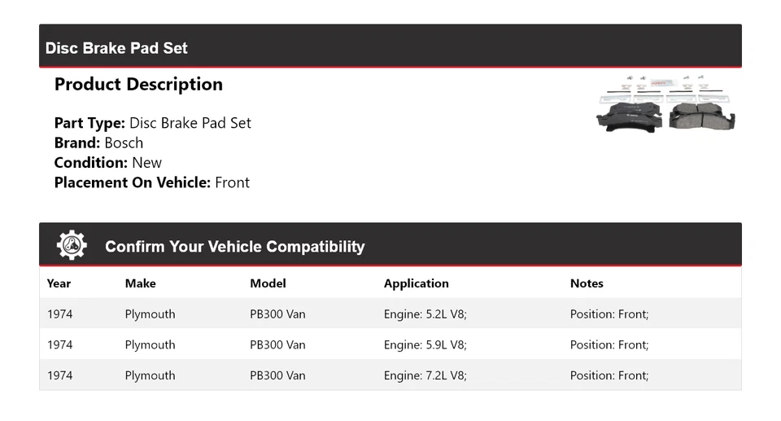This screenshot has width=781, height=421.
Task: Open the brake pad product thumbnail image
Action: pyautogui.click(x=666, y=104)
